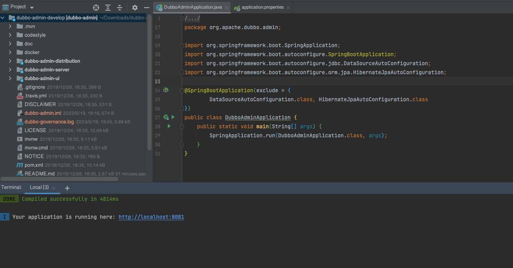Hide the Project panel with minus icon

coord(147,8)
